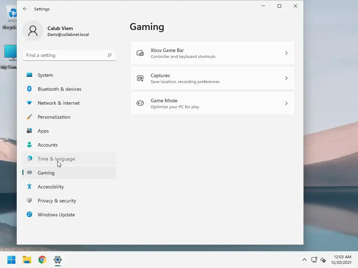Go to Windows Update

tap(69, 215)
